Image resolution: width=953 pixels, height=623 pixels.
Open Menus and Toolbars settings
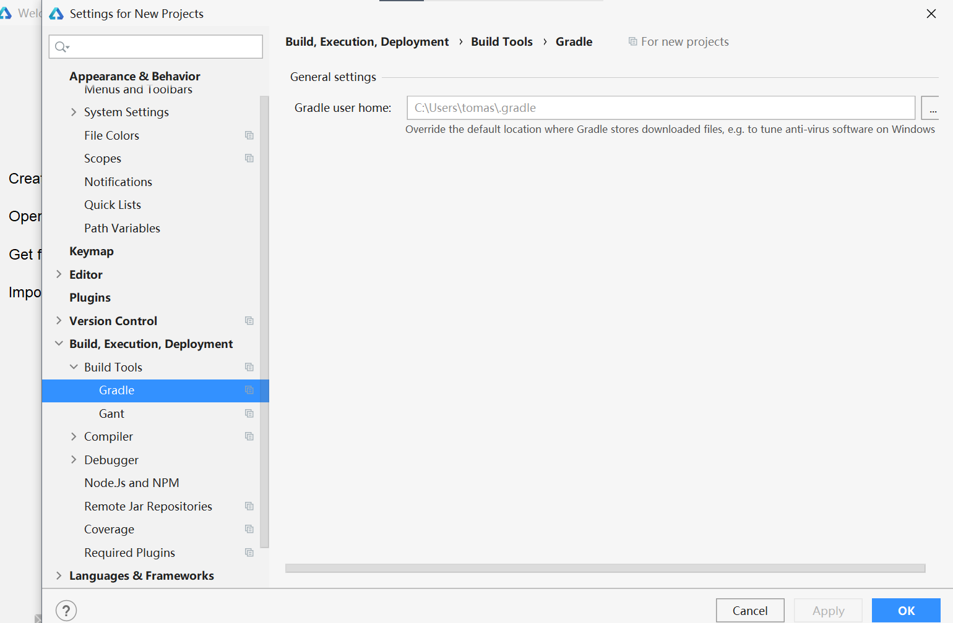click(139, 90)
